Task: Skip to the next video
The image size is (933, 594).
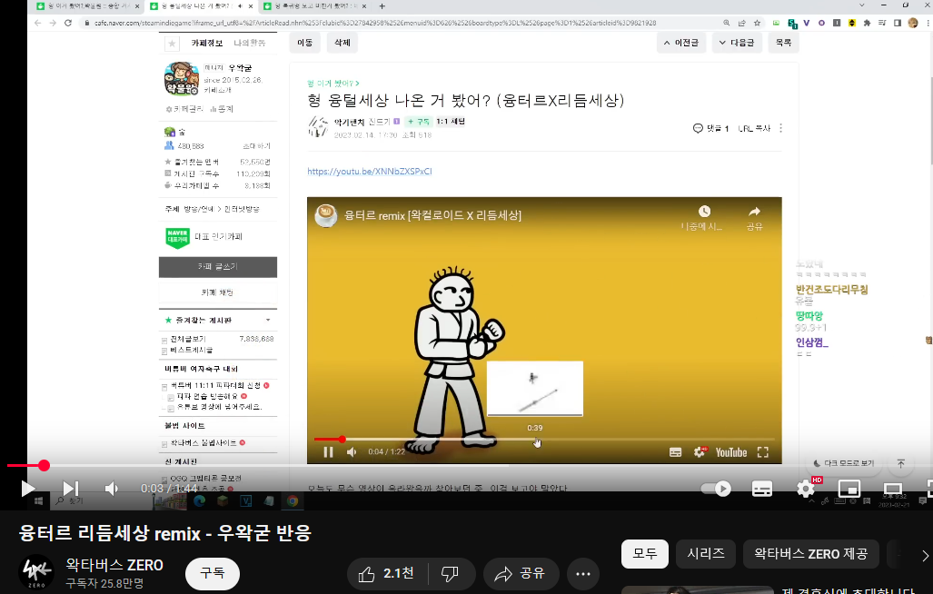Action: click(71, 489)
